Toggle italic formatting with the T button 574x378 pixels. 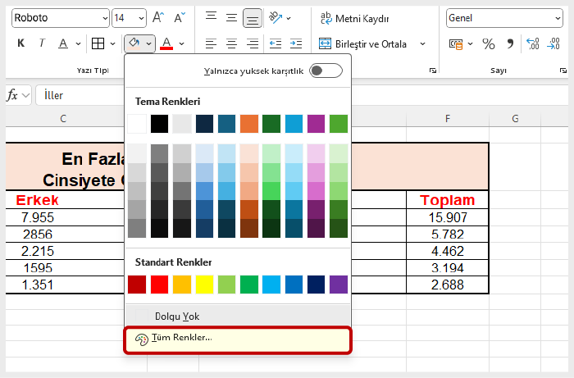pyautogui.click(x=42, y=43)
